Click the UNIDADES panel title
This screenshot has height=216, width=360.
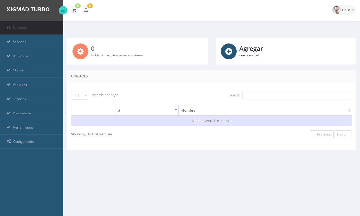79,76
